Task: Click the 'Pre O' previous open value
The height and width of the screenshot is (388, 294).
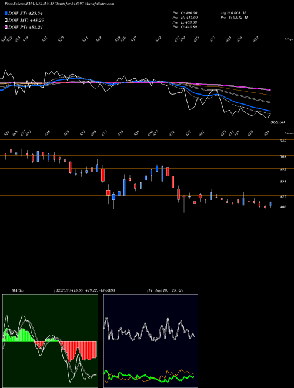Action: 185,13
